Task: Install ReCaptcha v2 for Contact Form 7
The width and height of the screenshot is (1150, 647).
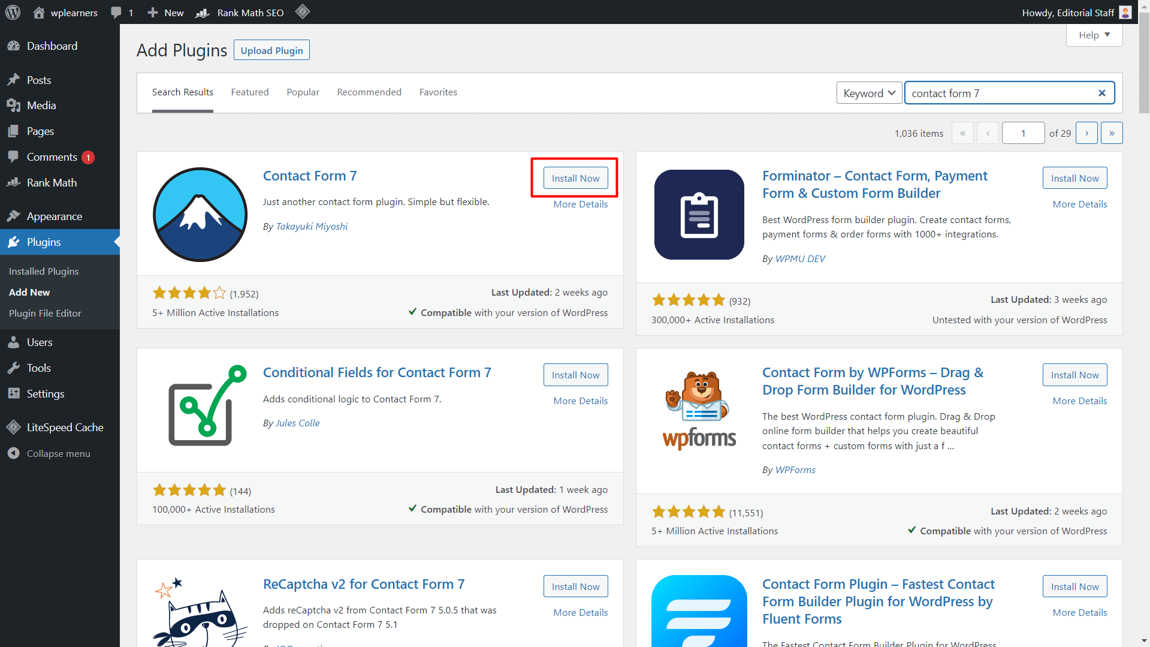Action: [575, 586]
